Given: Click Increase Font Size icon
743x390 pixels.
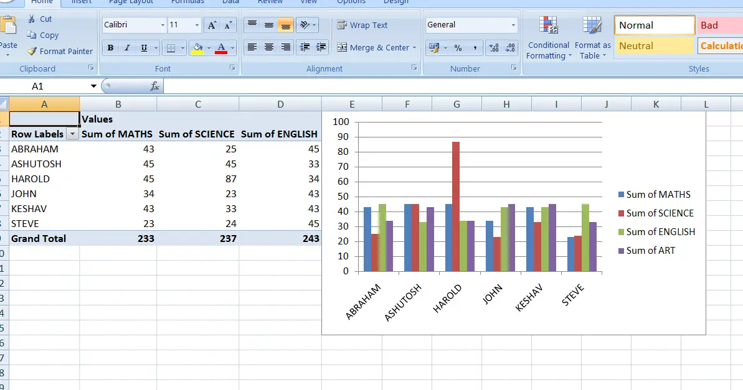Looking at the screenshot, I should (x=212, y=25).
